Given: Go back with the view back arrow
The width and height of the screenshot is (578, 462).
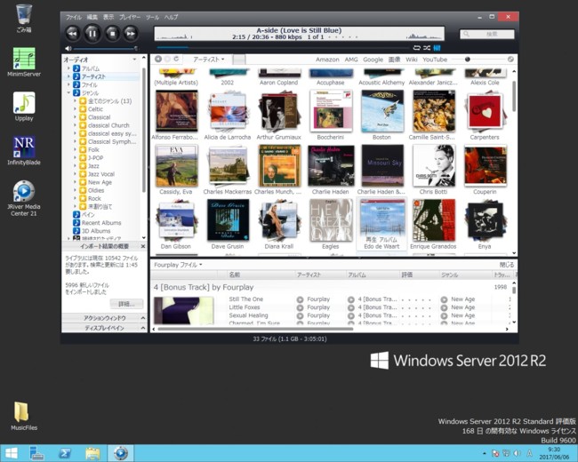Looking at the screenshot, I should coord(158,59).
